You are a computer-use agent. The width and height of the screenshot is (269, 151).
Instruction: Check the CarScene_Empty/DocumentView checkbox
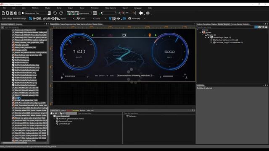tap(211, 42)
